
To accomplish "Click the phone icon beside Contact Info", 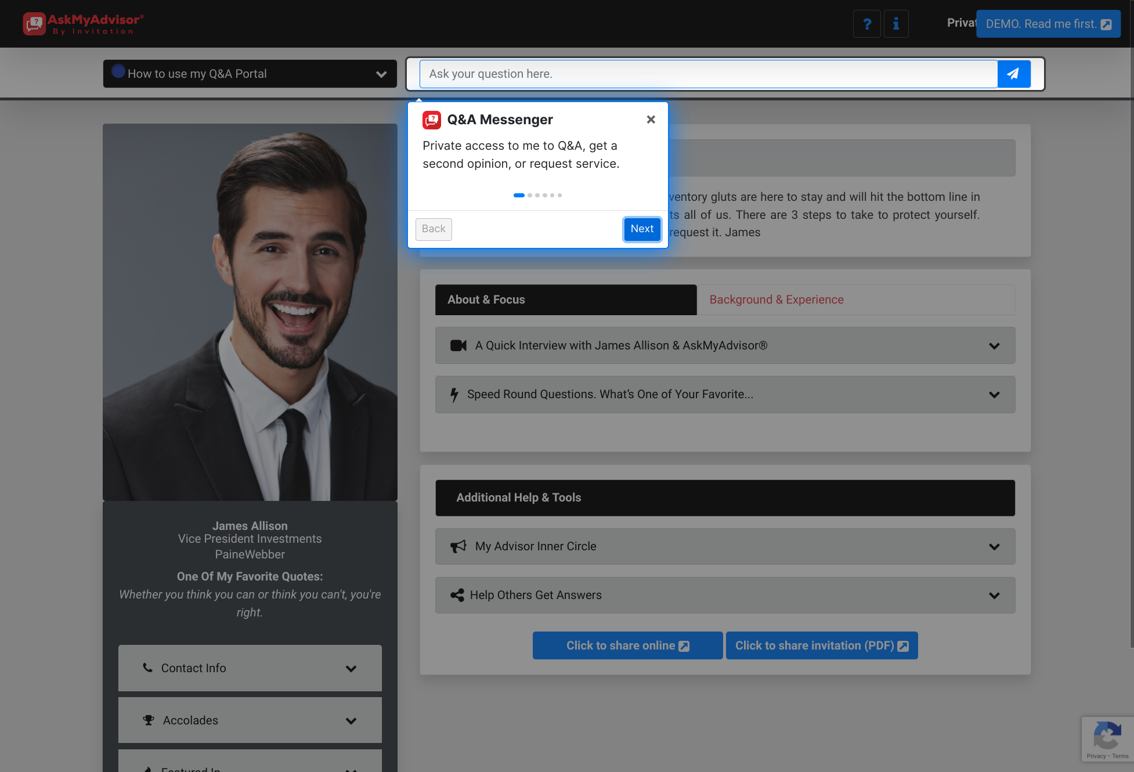I will click(148, 668).
